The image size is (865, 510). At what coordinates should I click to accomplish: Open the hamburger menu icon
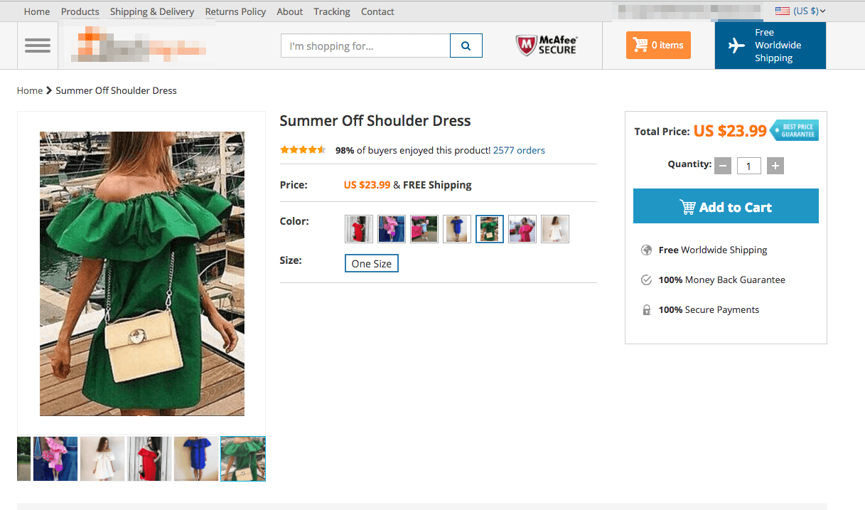tap(38, 46)
